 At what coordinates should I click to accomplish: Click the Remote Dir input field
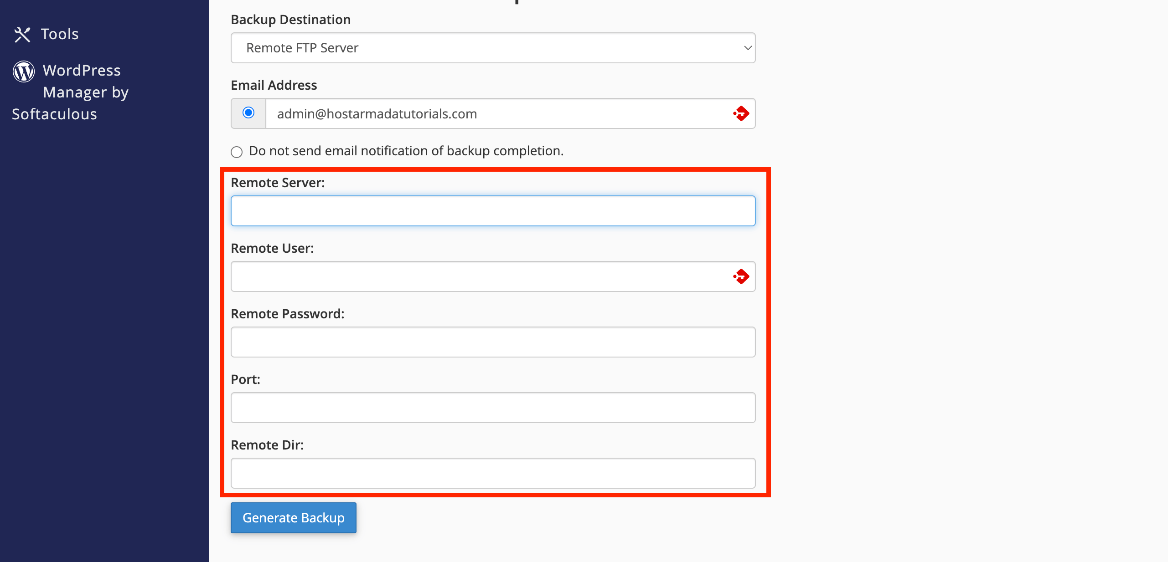pyautogui.click(x=493, y=473)
